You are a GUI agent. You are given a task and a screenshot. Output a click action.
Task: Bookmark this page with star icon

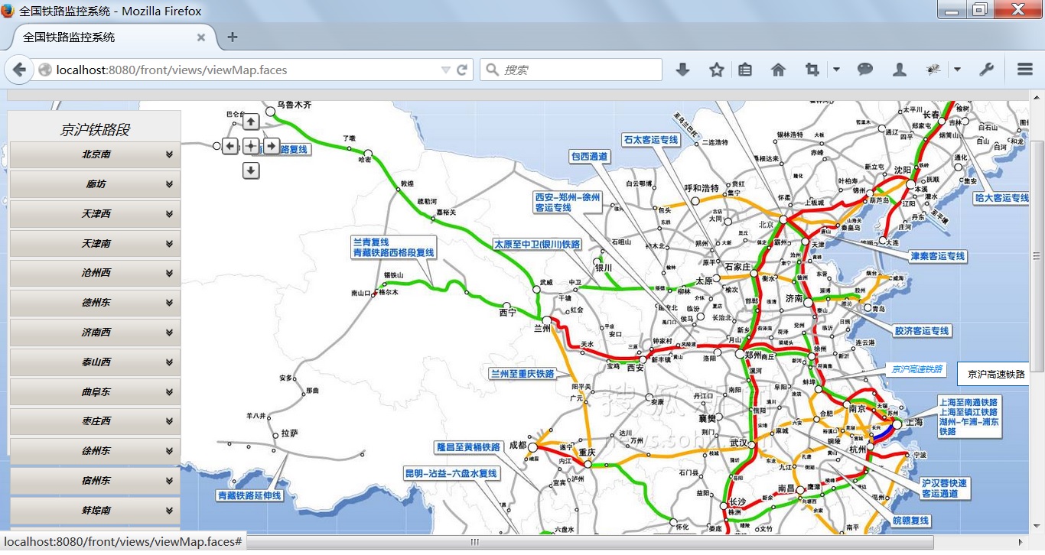pos(716,70)
